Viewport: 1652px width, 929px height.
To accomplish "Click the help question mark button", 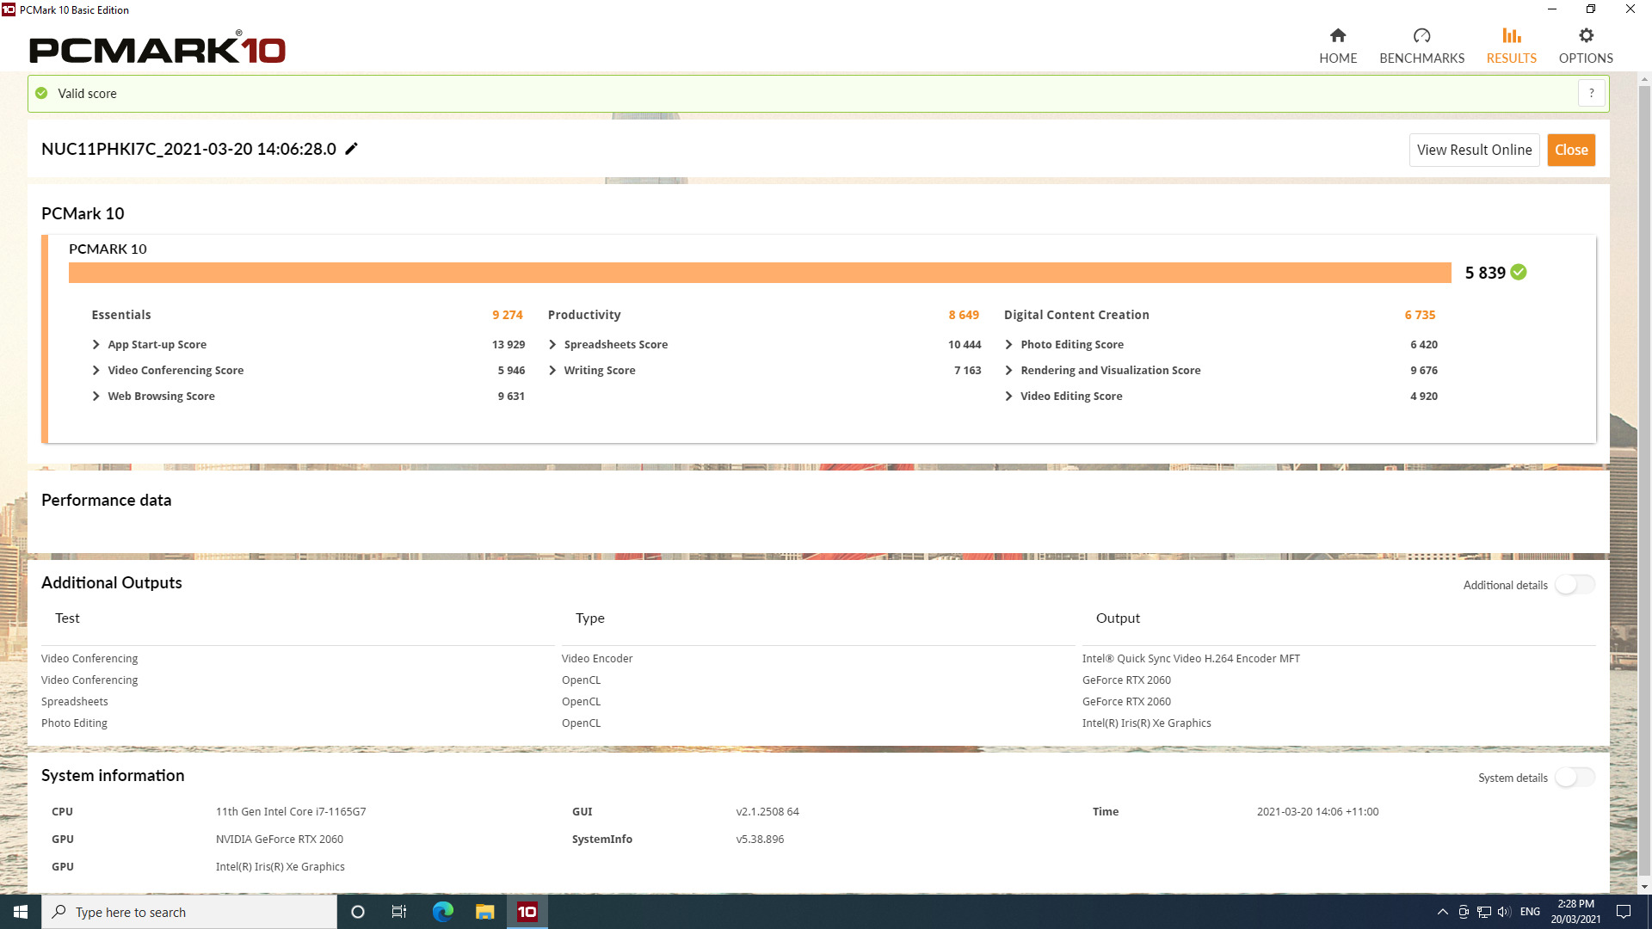I will 1592,93.
